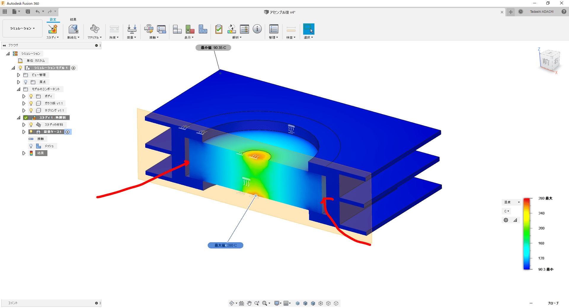
Task: Switch to the 結果 (Results) tab
Action: [x=73, y=19]
